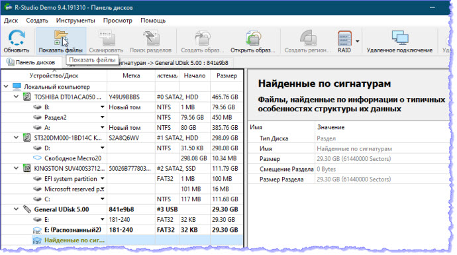Click the Показать файлы toolbar icon
The image size is (457, 255).
point(61,38)
